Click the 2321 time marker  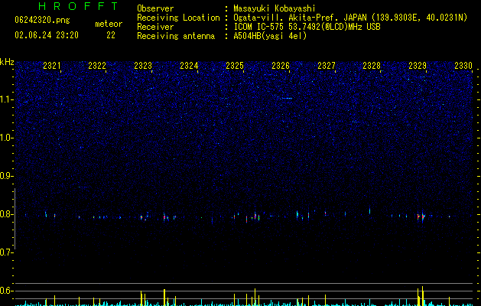click(x=52, y=66)
